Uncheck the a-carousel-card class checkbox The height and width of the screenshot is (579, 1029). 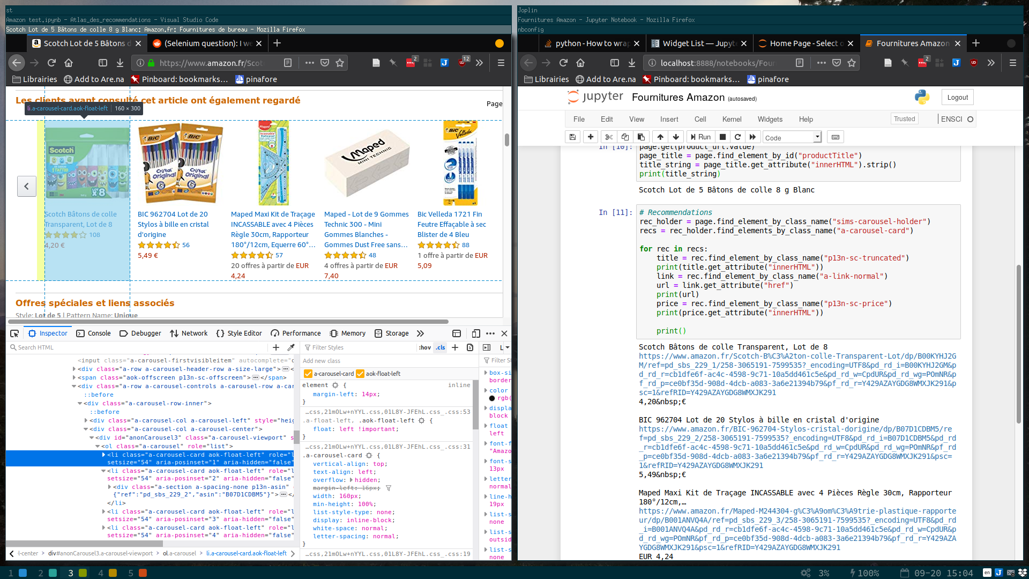point(308,374)
